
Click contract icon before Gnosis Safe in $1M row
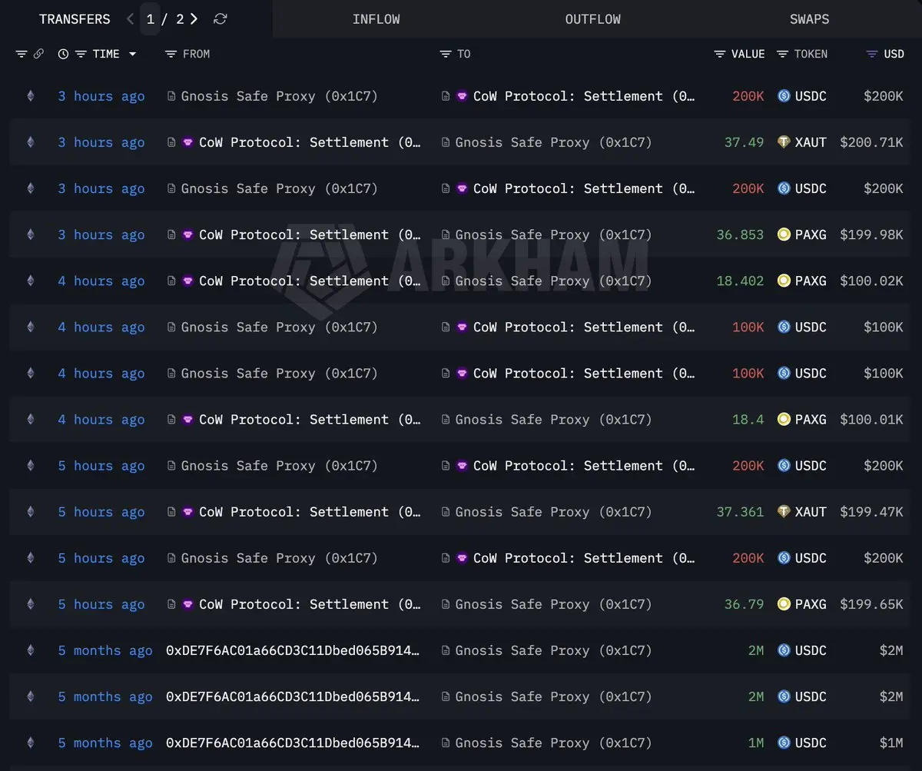point(446,743)
